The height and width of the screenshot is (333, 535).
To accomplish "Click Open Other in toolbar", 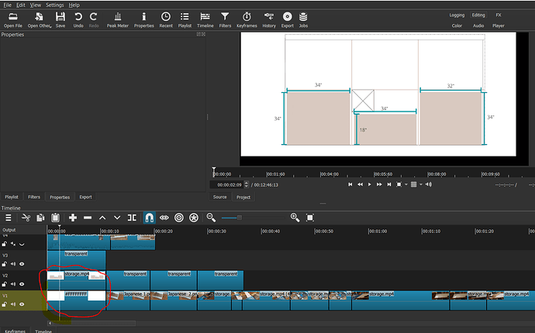I will pyautogui.click(x=40, y=20).
